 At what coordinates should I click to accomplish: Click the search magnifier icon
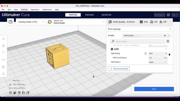pyautogui.click(x=113, y=41)
